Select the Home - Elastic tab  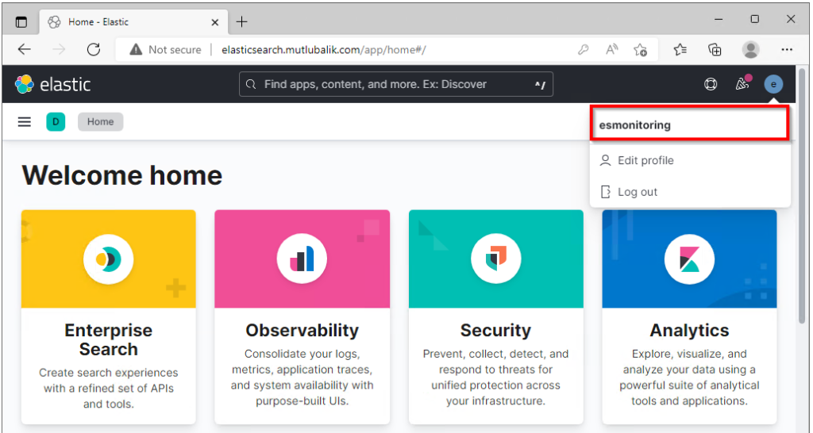coord(133,21)
